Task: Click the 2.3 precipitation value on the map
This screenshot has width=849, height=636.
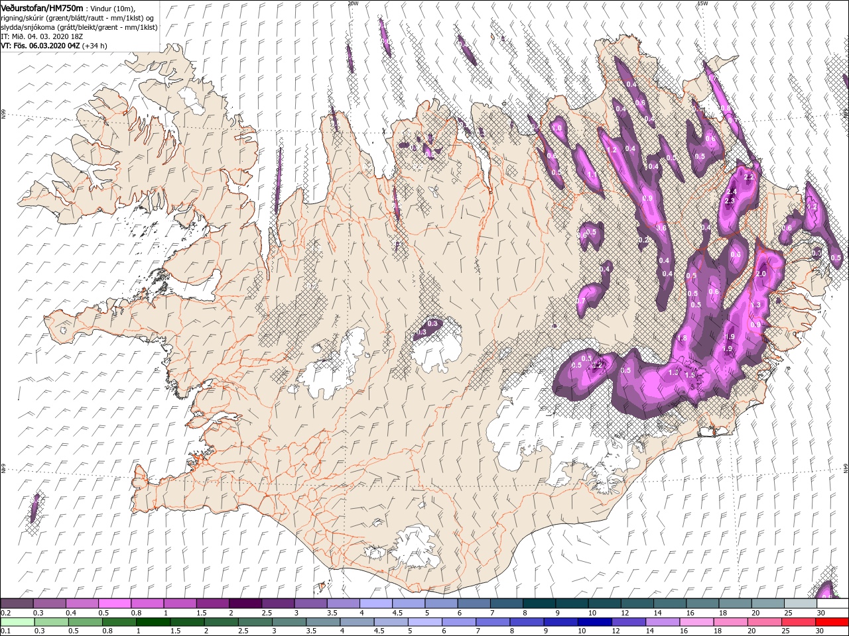Action: [x=730, y=201]
